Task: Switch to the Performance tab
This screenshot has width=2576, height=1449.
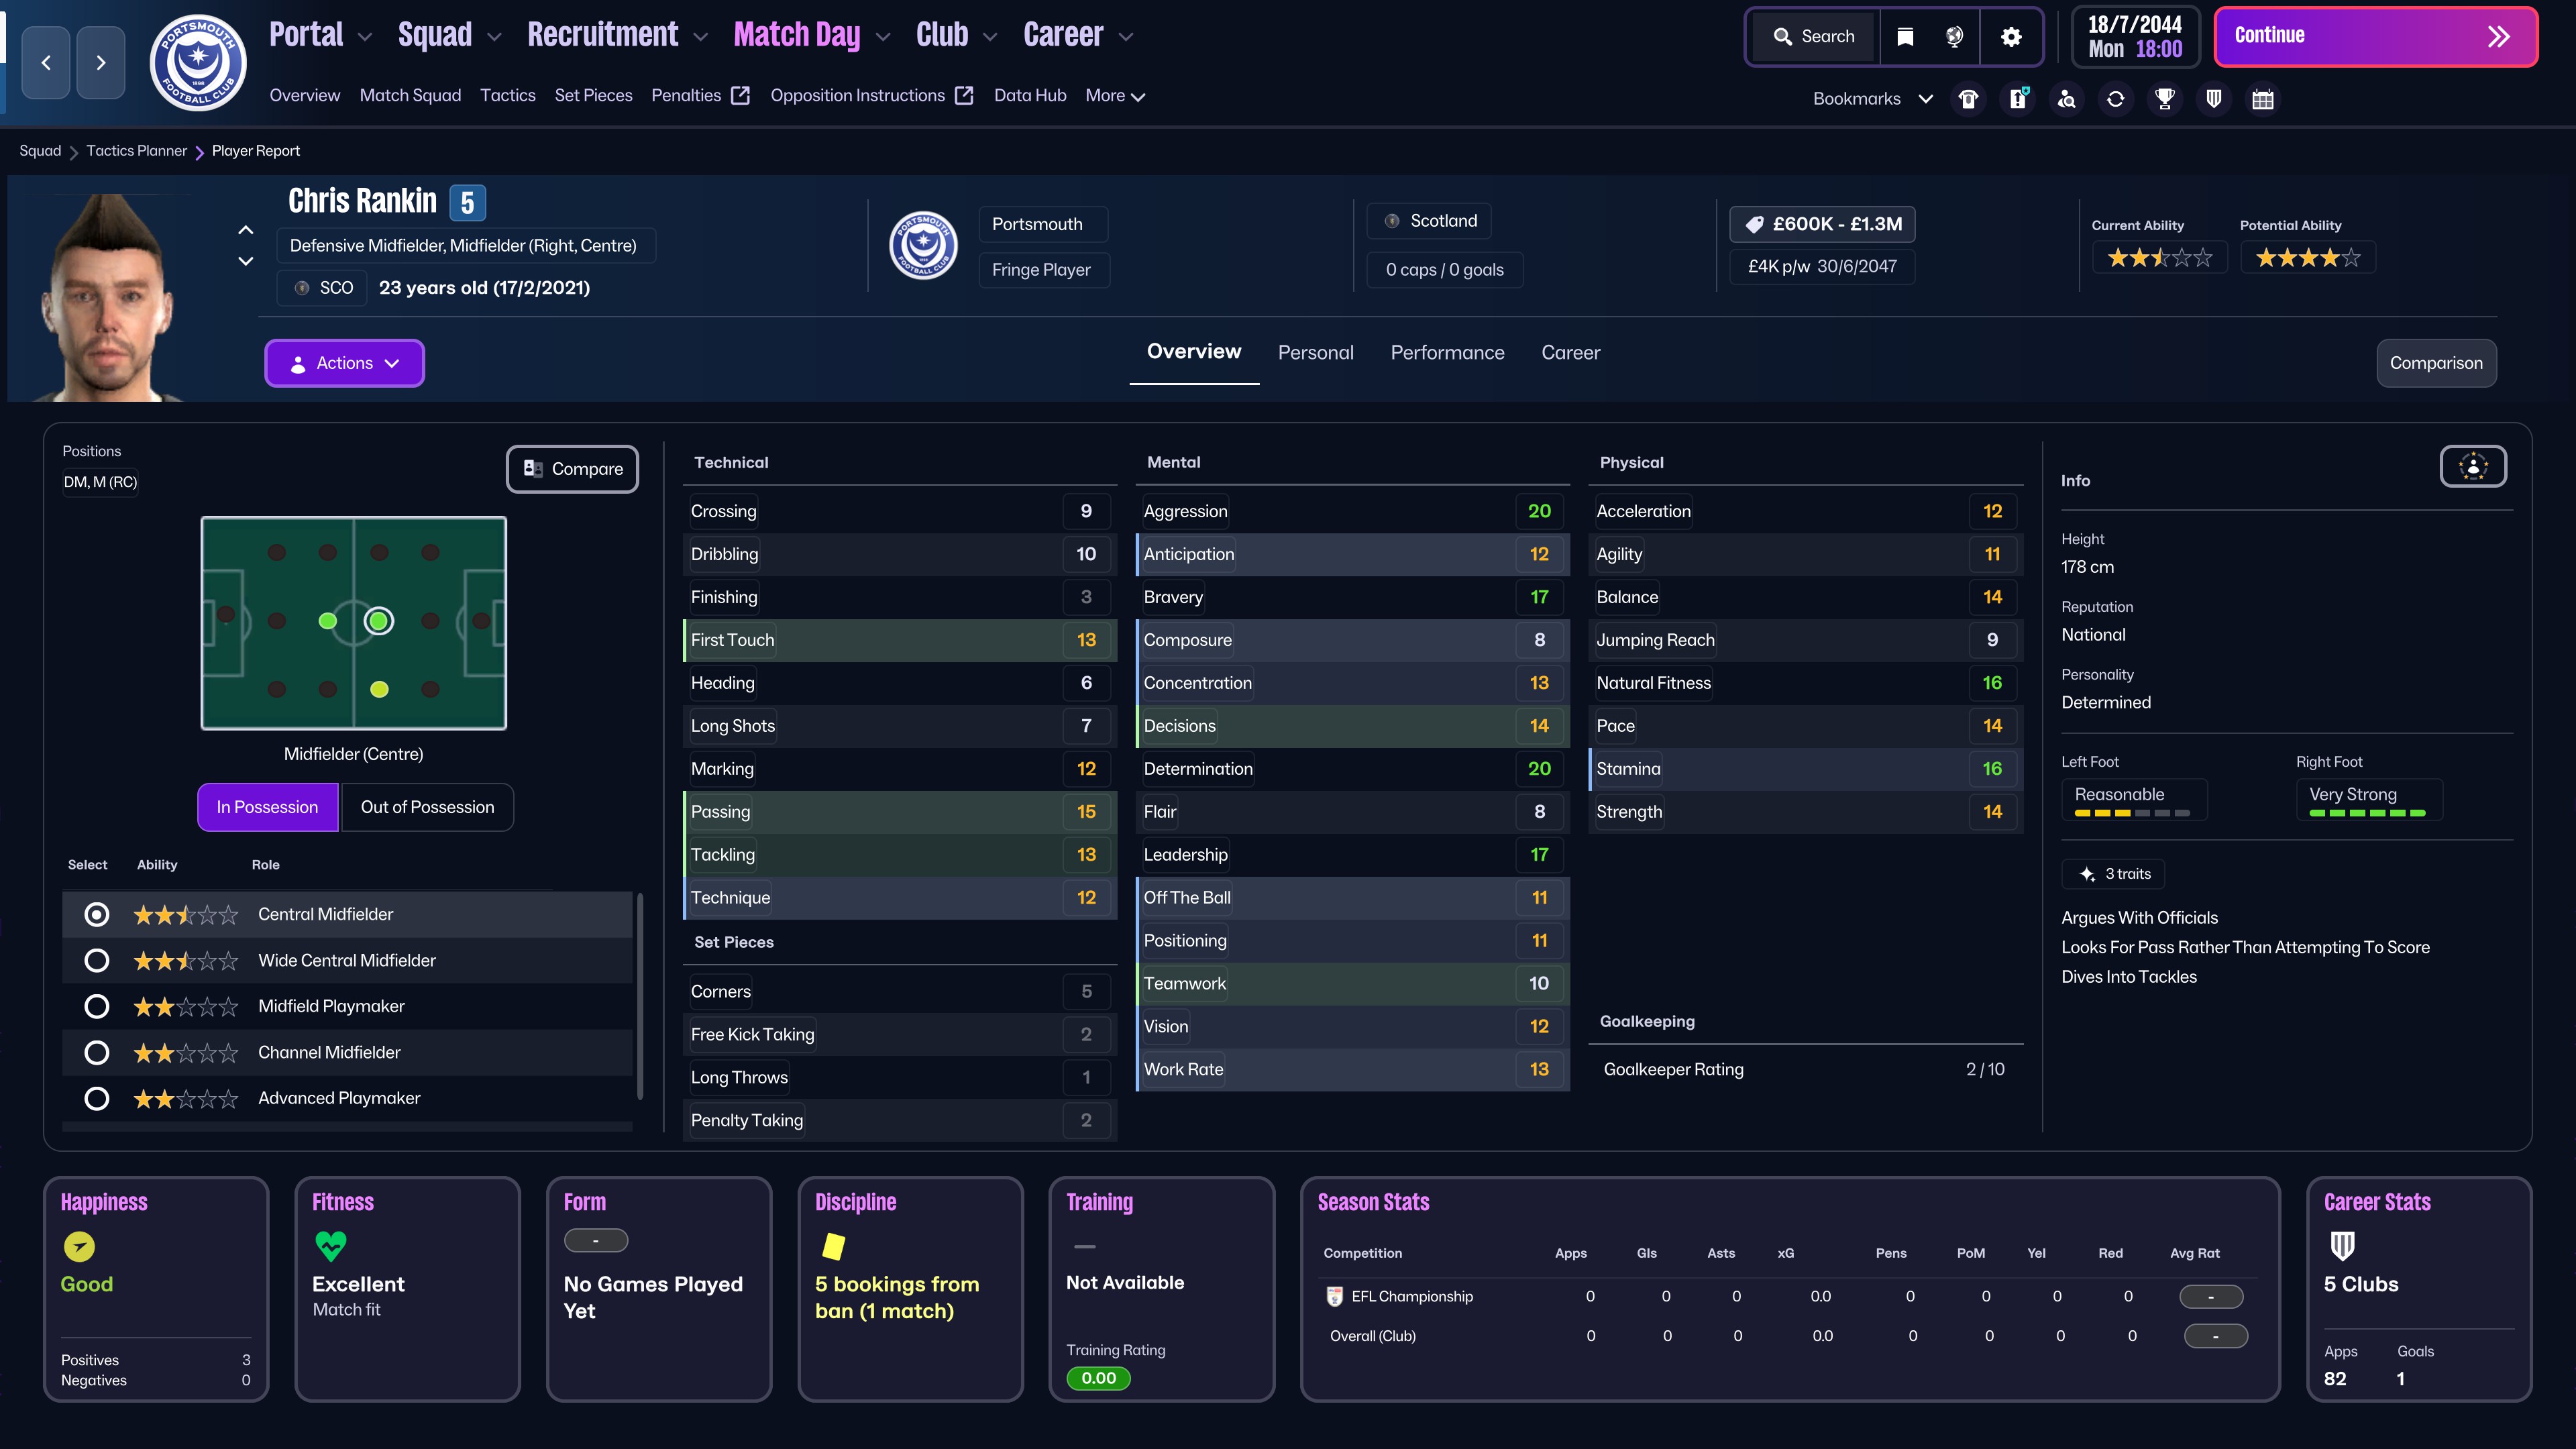Action: (1446, 353)
